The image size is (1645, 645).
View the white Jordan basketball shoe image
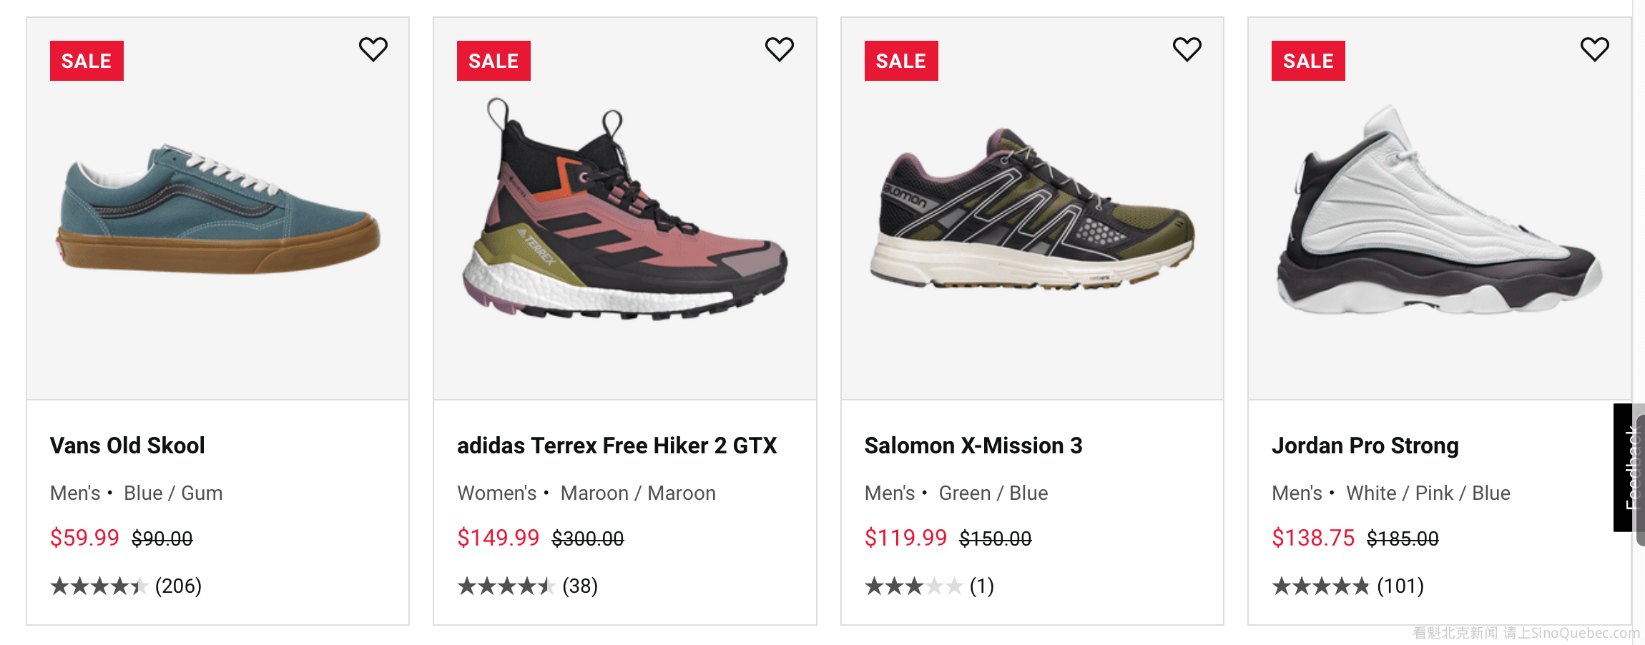[1439, 211]
